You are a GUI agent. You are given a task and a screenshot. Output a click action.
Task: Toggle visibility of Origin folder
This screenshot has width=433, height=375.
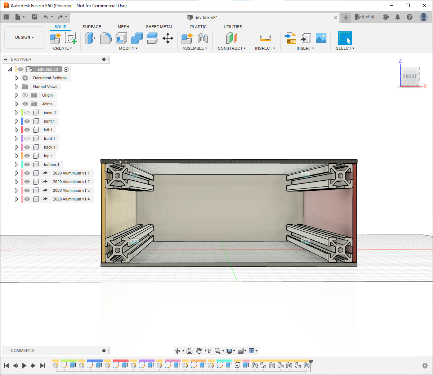[x=25, y=95]
